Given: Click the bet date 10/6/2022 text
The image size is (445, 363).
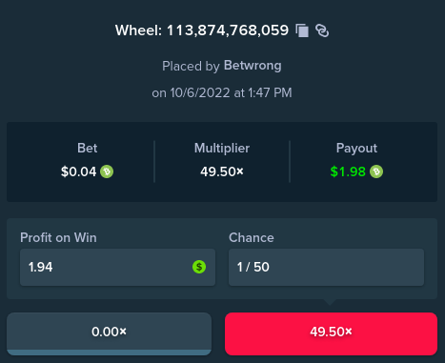Looking at the screenshot, I should pos(200,93).
